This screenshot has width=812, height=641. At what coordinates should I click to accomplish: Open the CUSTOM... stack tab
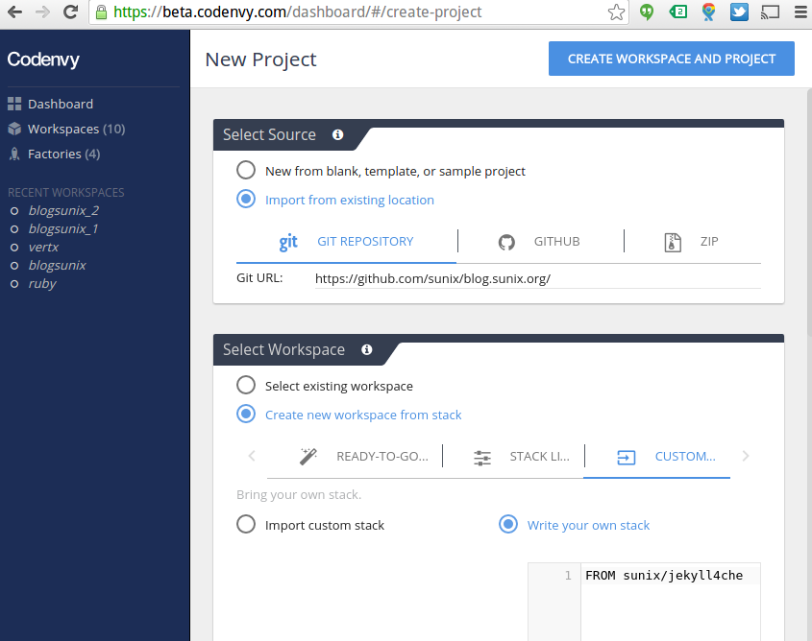point(656,457)
